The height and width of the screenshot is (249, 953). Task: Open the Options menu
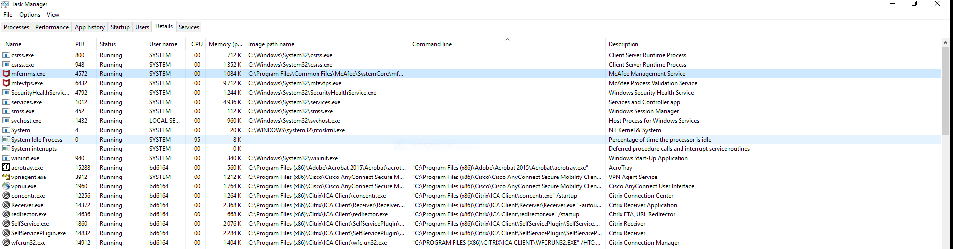30,15
